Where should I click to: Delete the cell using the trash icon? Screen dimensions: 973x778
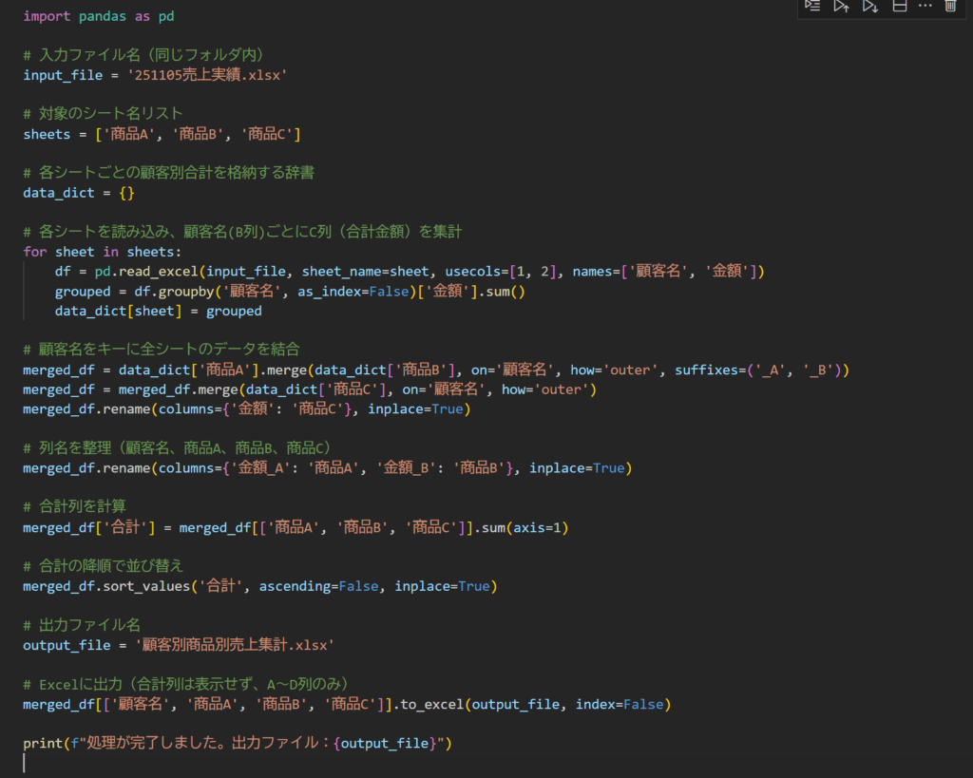[x=950, y=6]
